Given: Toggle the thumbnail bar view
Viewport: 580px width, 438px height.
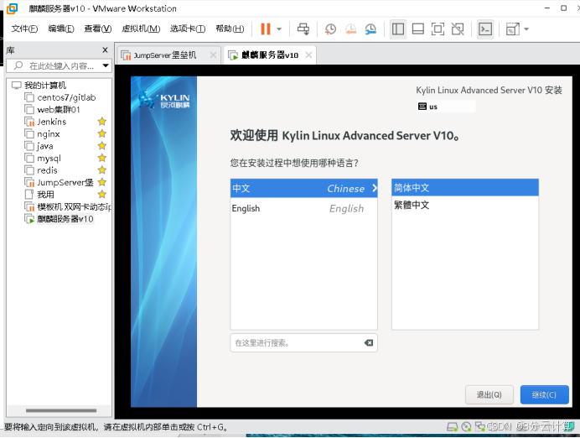Looking at the screenshot, I should 418,29.
